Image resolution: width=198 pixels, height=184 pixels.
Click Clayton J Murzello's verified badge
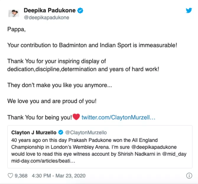coord(61,132)
